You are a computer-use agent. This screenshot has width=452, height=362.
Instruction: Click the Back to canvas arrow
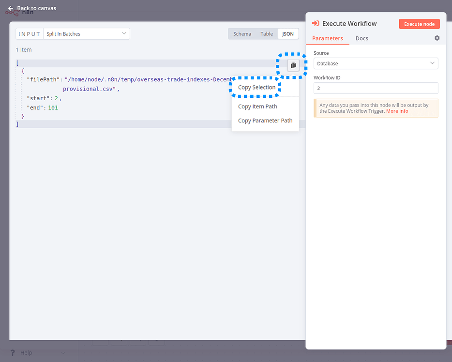(11, 8)
